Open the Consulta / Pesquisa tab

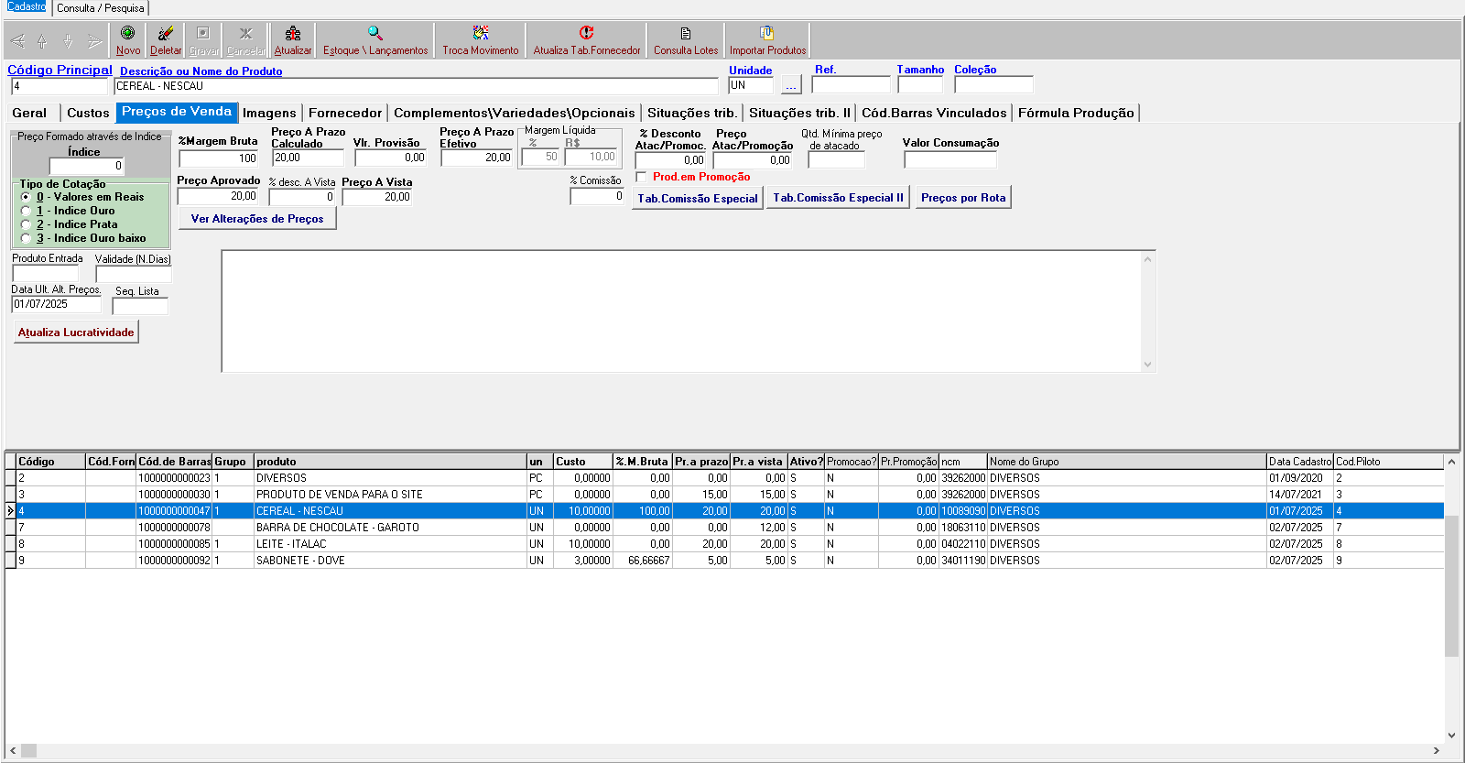pyautogui.click(x=100, y=8)
